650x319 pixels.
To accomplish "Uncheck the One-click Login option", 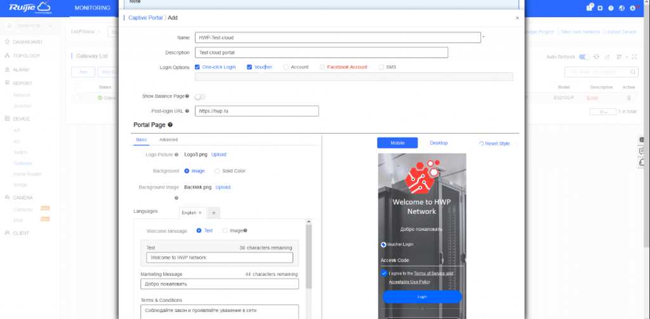I will point(198,67).
